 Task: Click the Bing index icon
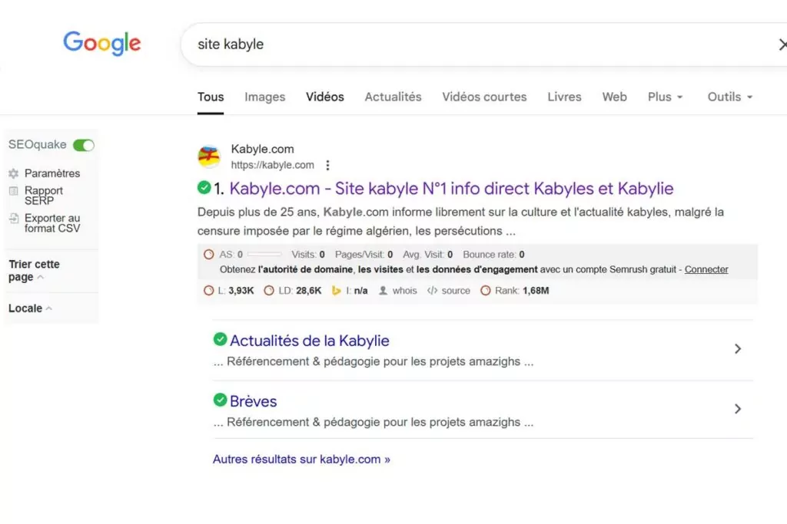pos(337,291)
